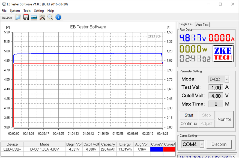Click the CurveV column header

(157, 144)
